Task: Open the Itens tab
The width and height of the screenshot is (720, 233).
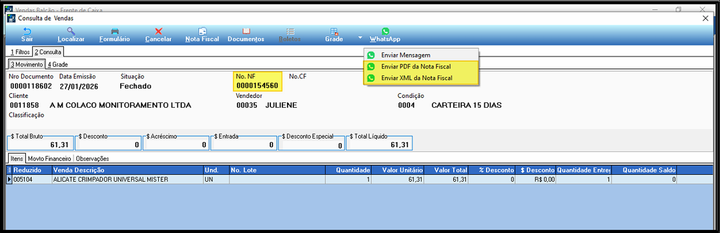Action: tap(17, 158)
